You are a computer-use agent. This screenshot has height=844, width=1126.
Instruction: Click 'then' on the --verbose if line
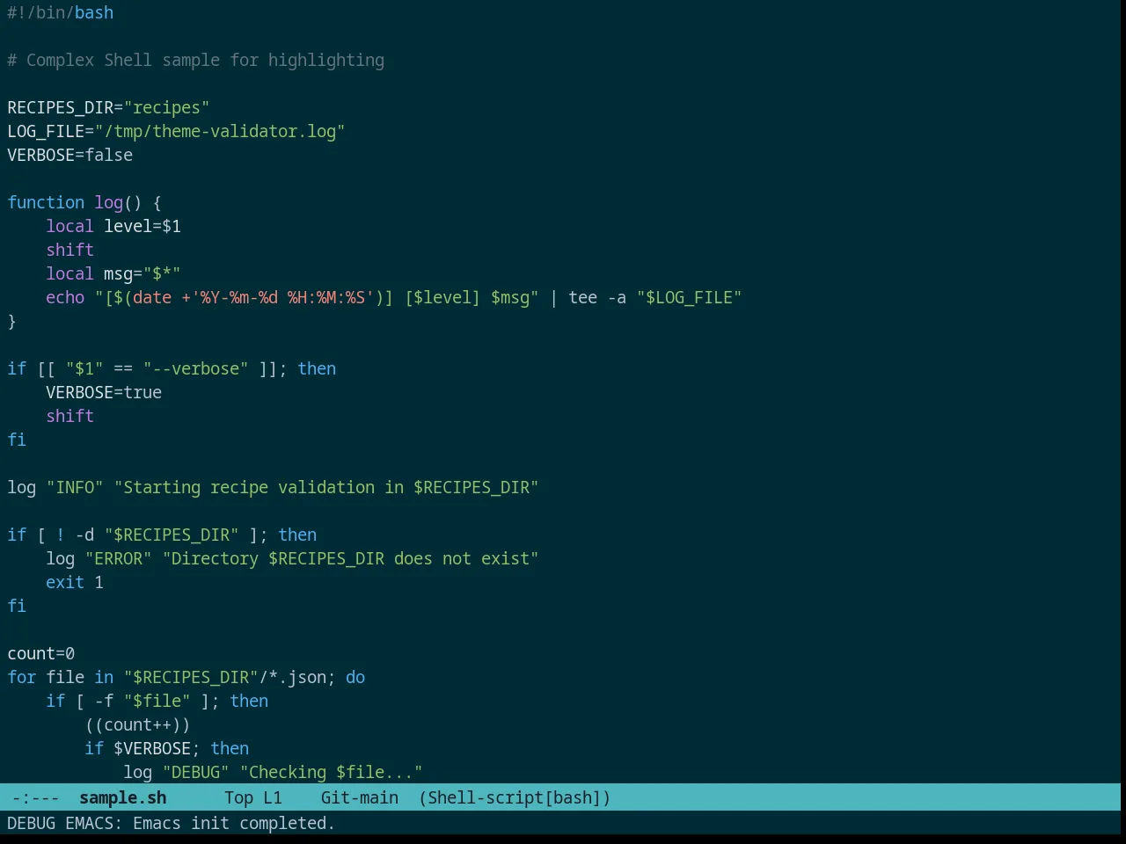click(317, 368)
